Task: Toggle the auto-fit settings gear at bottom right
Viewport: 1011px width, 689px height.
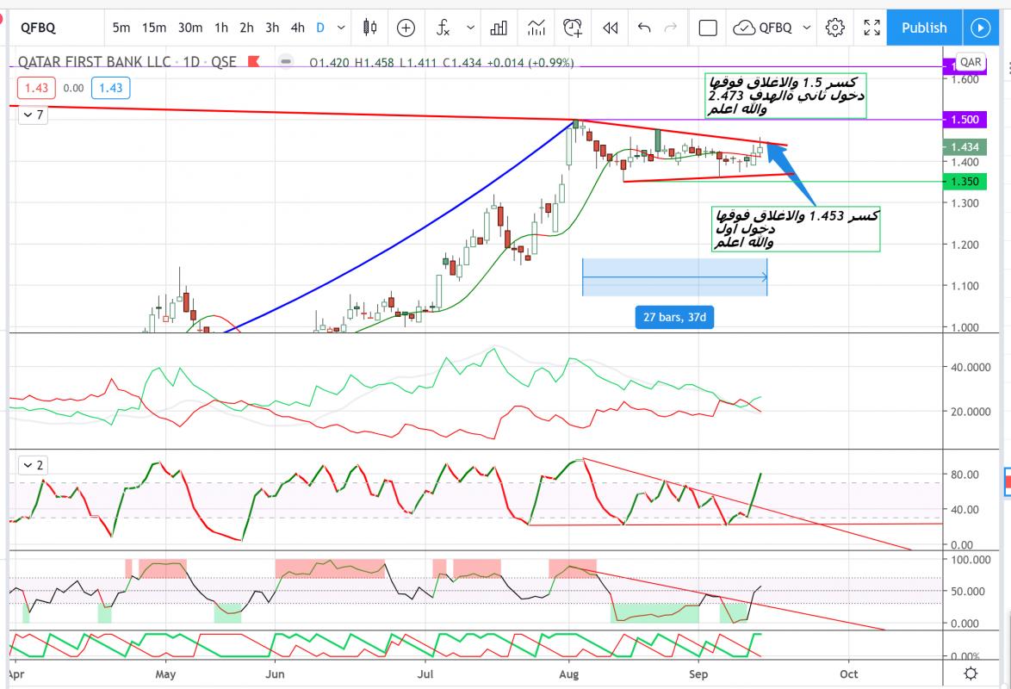Action: [971, 673]
